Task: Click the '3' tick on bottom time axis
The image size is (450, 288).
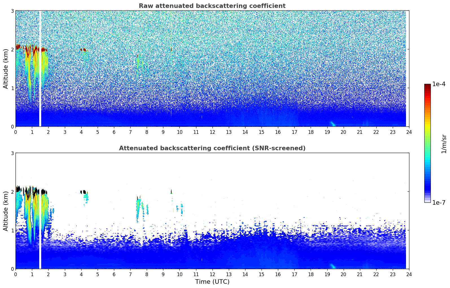Action: pyautogui.click(x=65, y=274)
